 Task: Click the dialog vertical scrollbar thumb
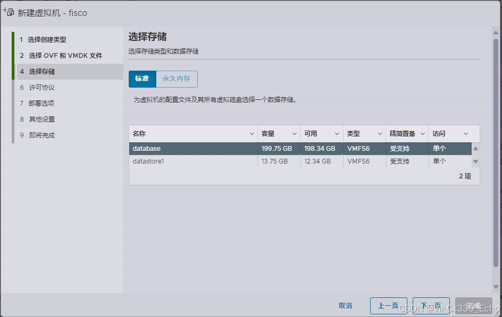click(x=496, y=153)
